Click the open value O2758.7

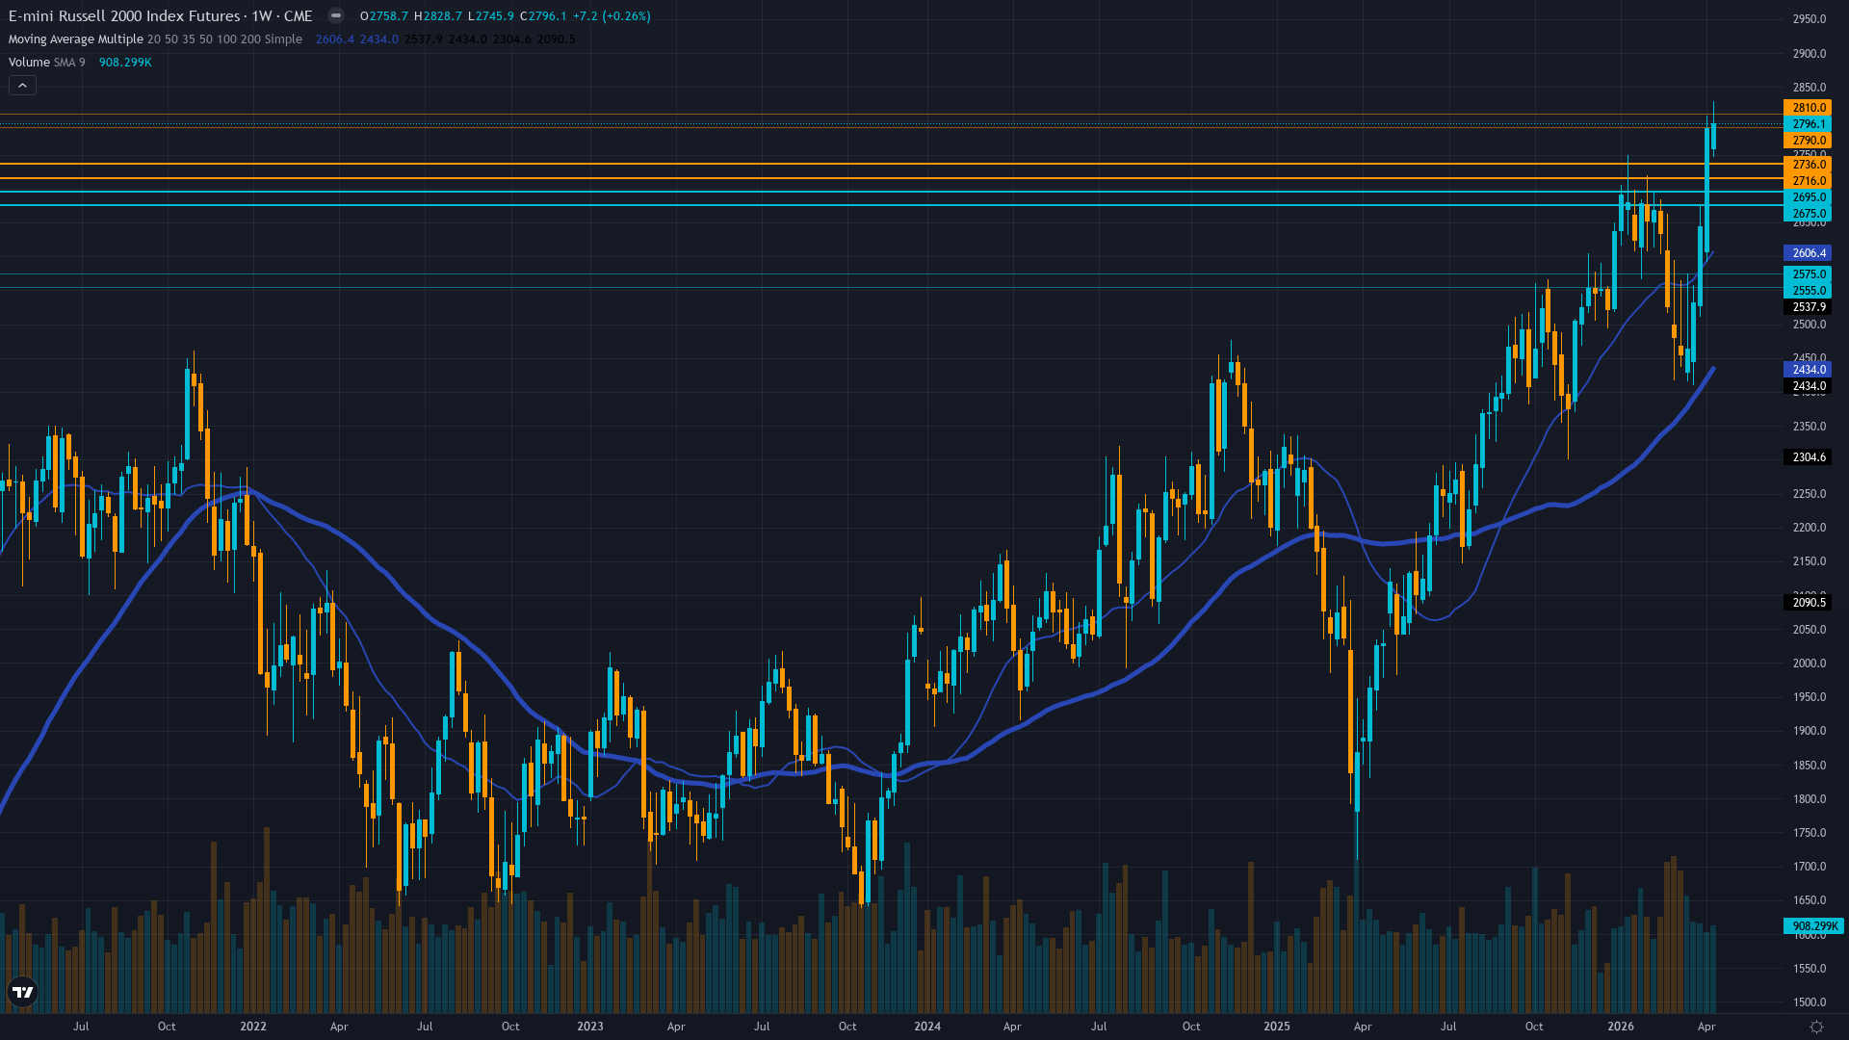pos(384,16)
